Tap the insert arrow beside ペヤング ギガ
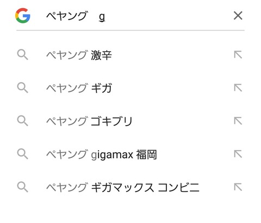 [238, 88]
